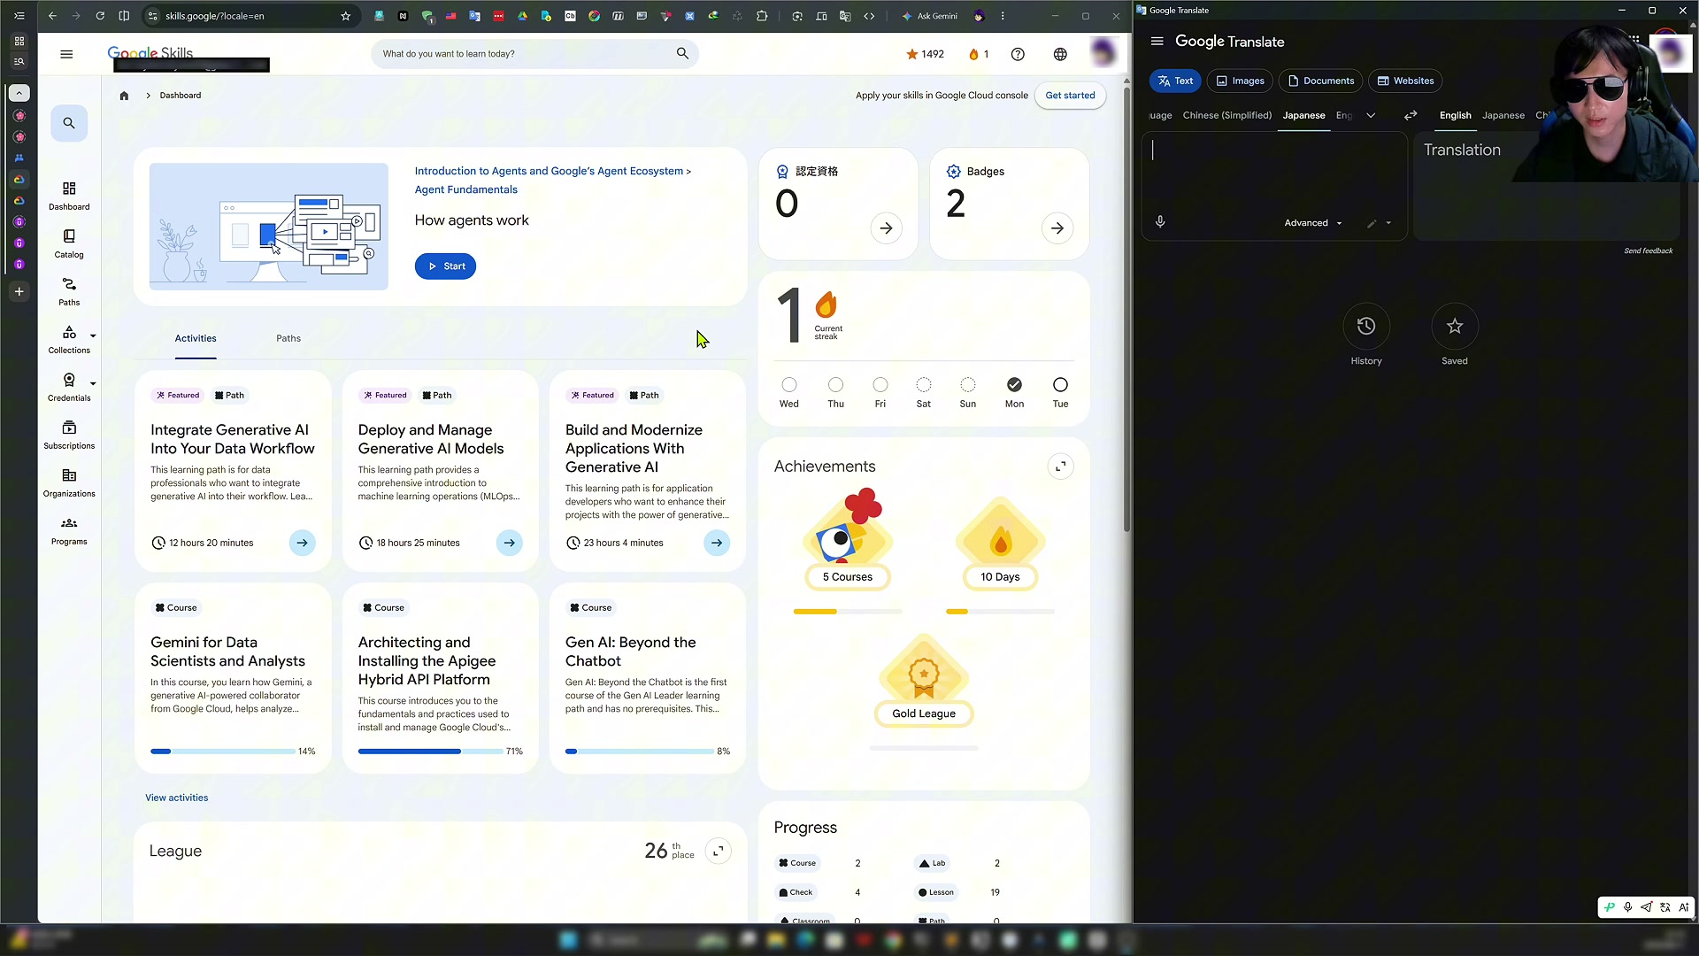Screen dimensions: 1699x956
Task: Open Integrate Generative AI path arrow
Action: [x=303, y=543]
